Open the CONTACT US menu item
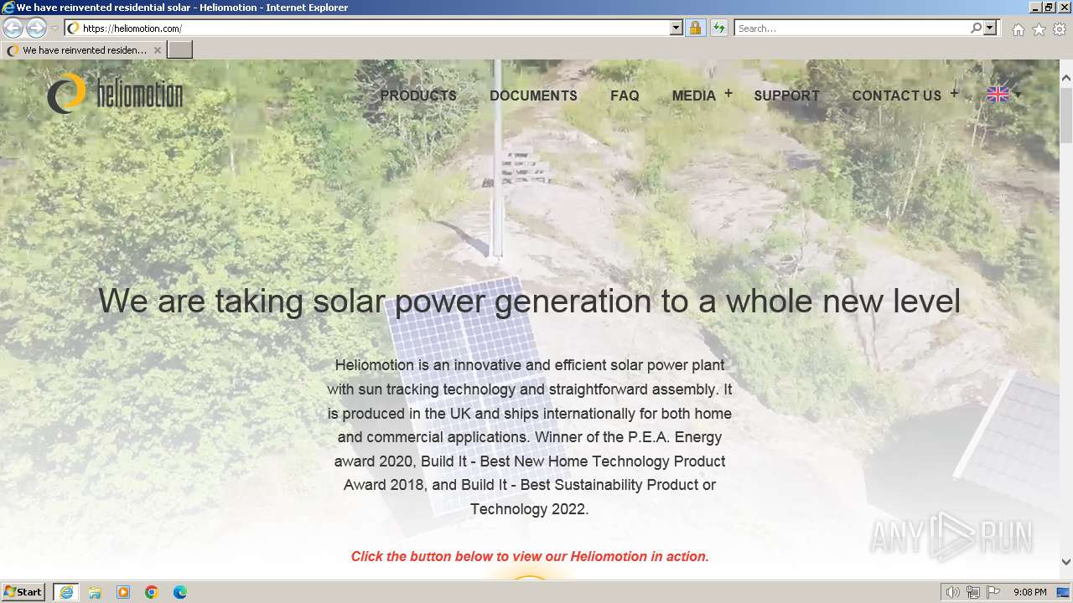The width and height of the screenshot is (1073, 603). [x=896, y=95]
